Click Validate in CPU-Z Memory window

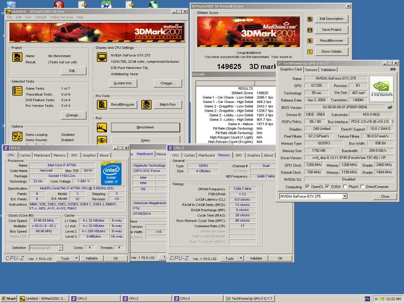pos(256,258)
